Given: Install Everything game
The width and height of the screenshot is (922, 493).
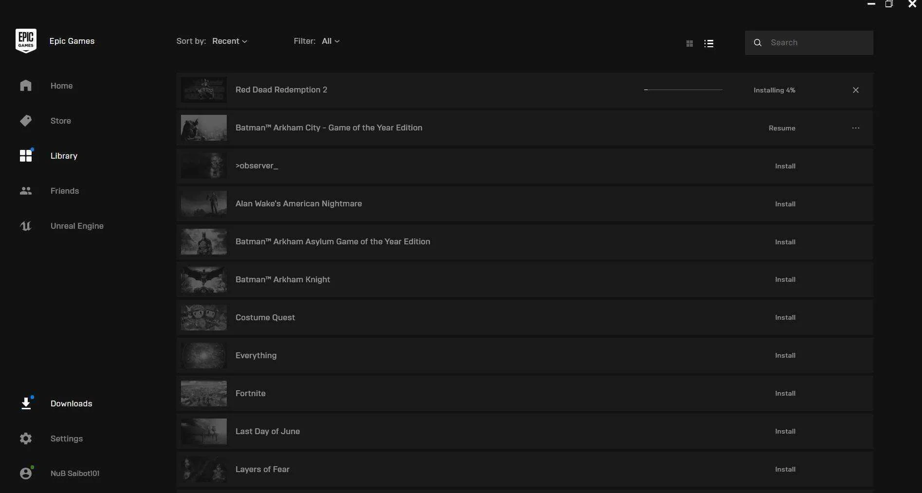Looking at the screenshot, I should point(785,355).
